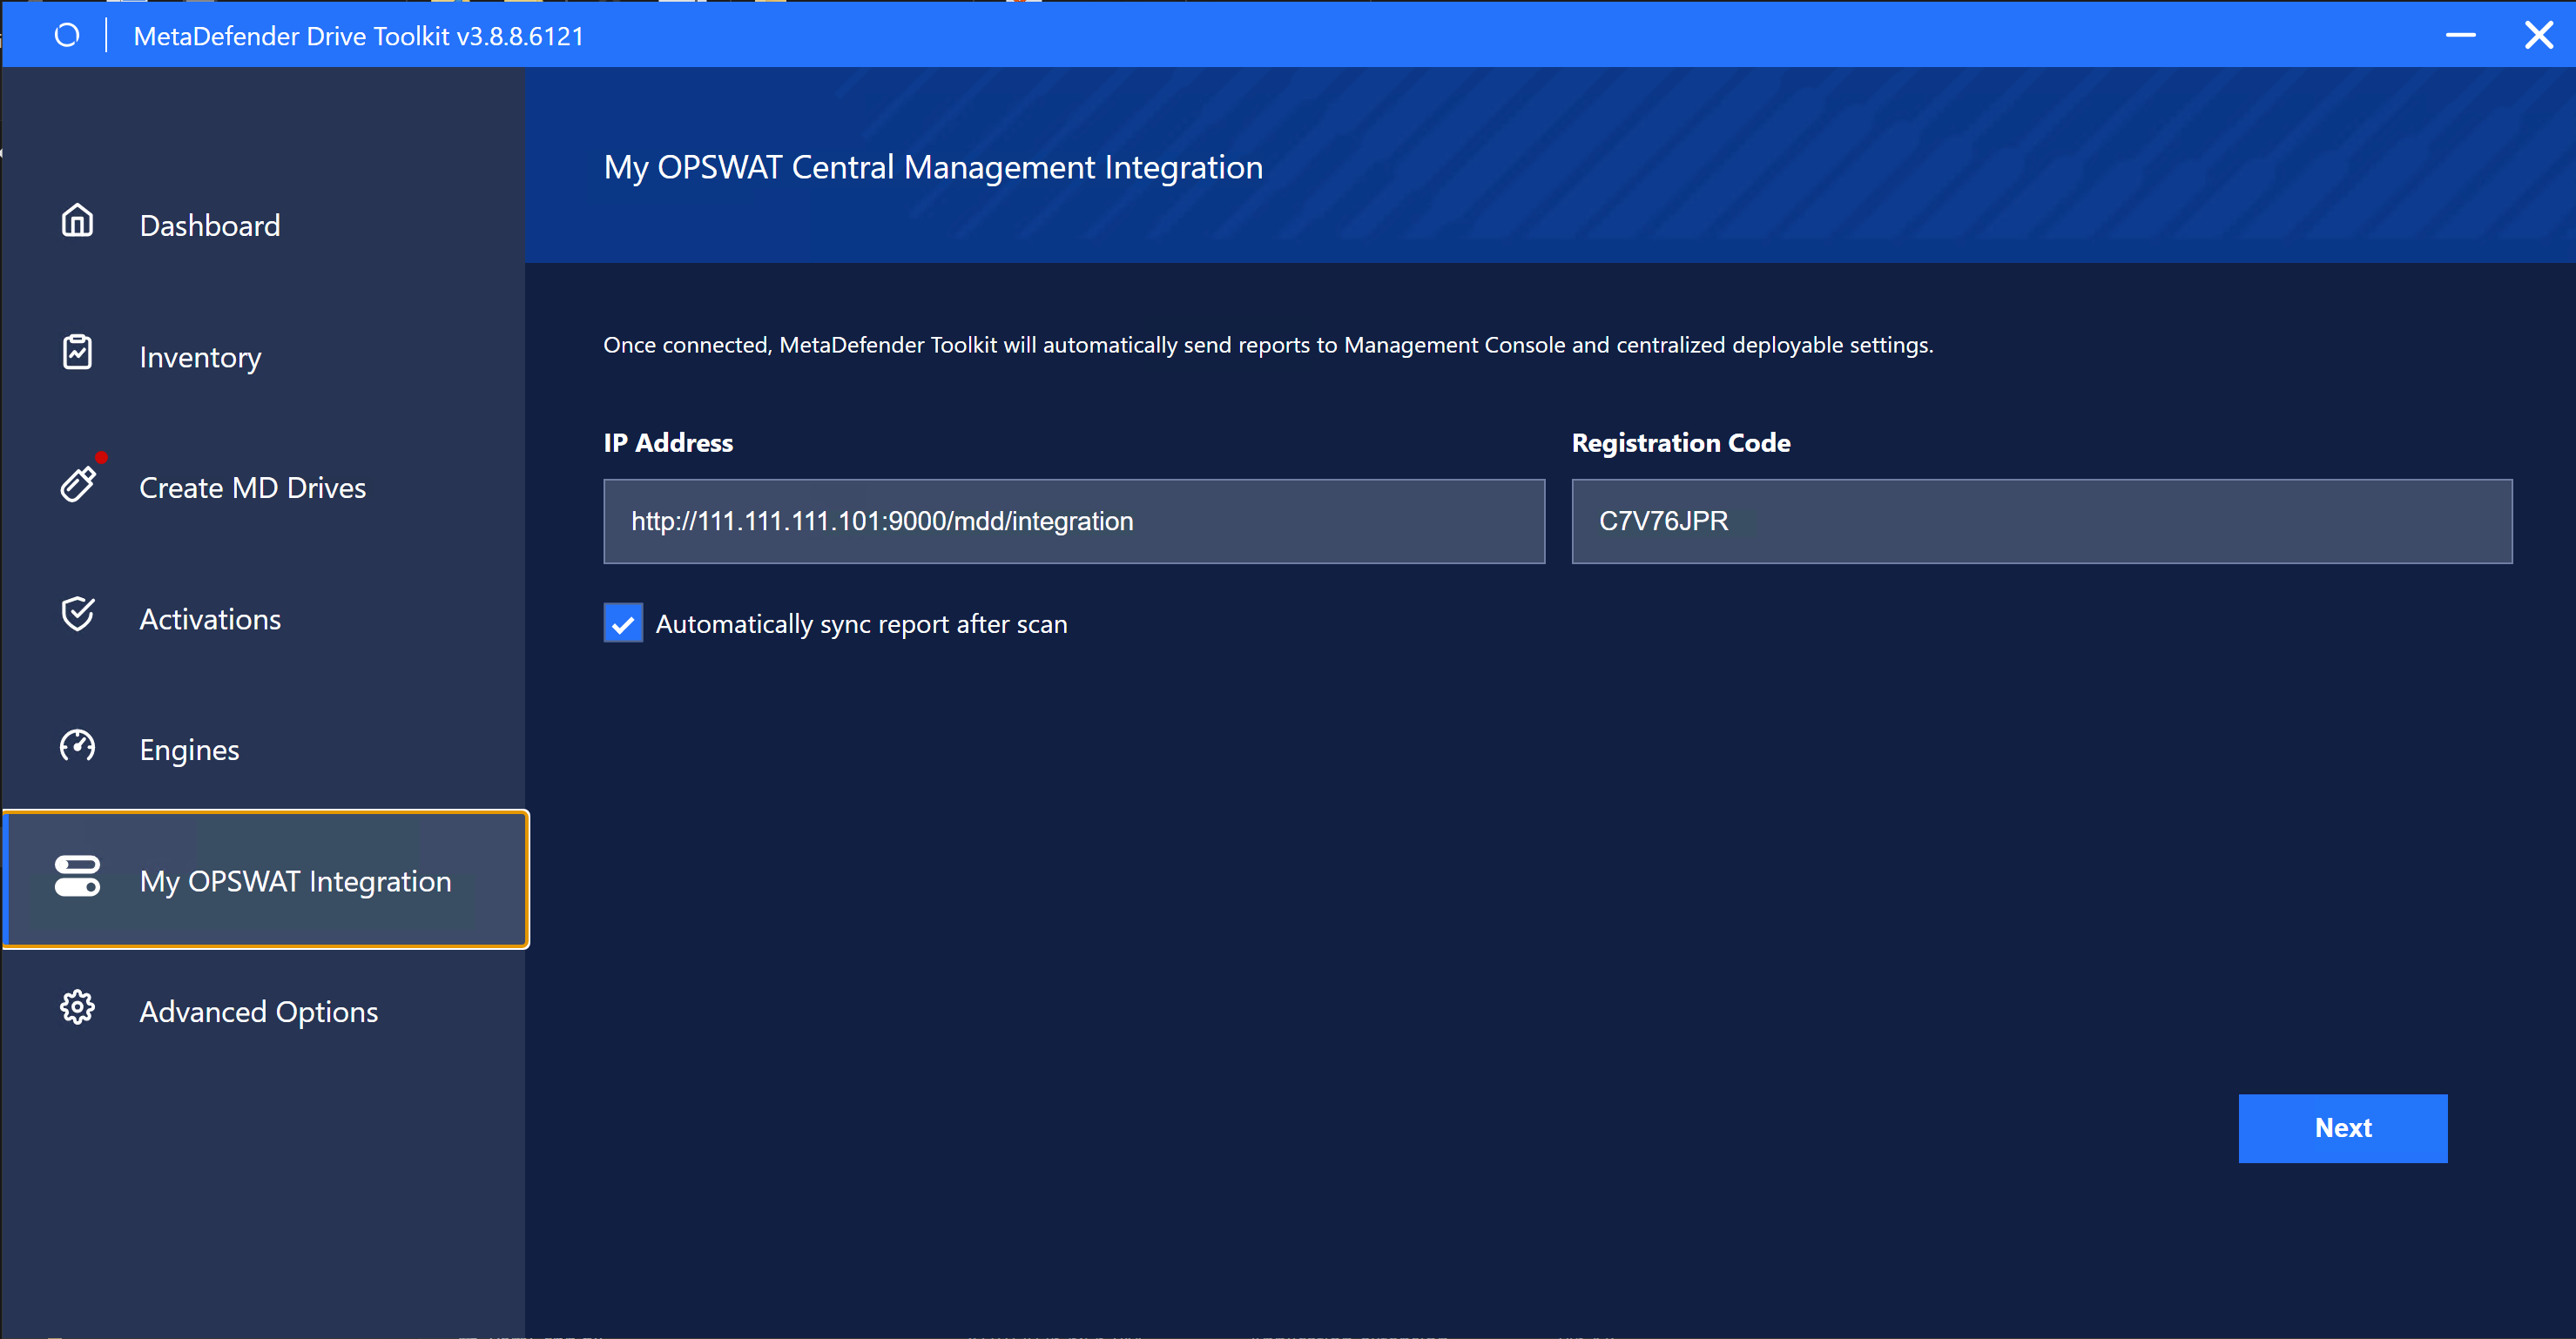
Task: Click the Next button
Action: (x=2342, y=1128)
